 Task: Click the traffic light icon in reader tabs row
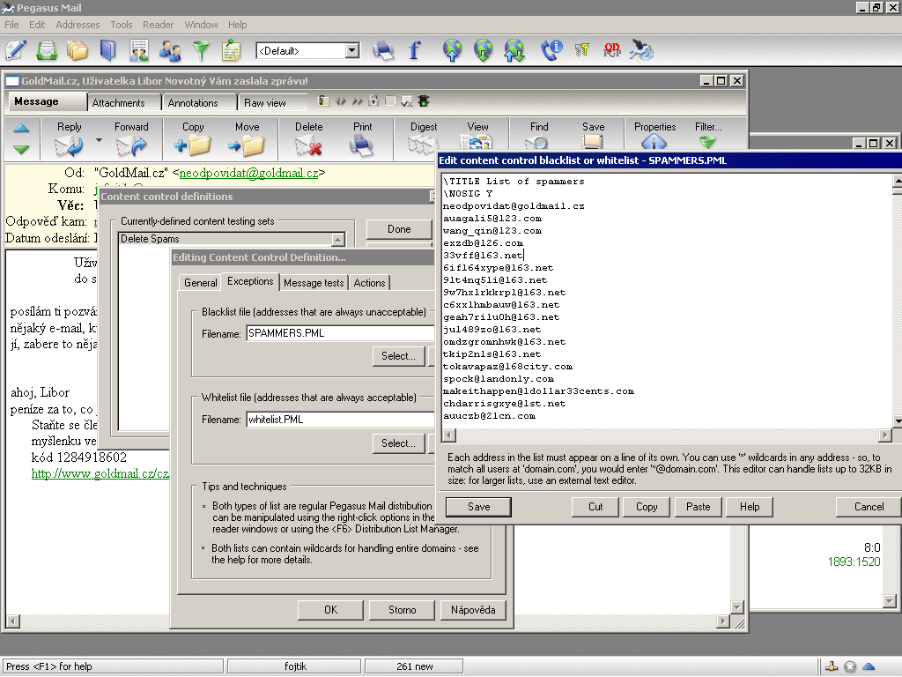coord(424,101)
